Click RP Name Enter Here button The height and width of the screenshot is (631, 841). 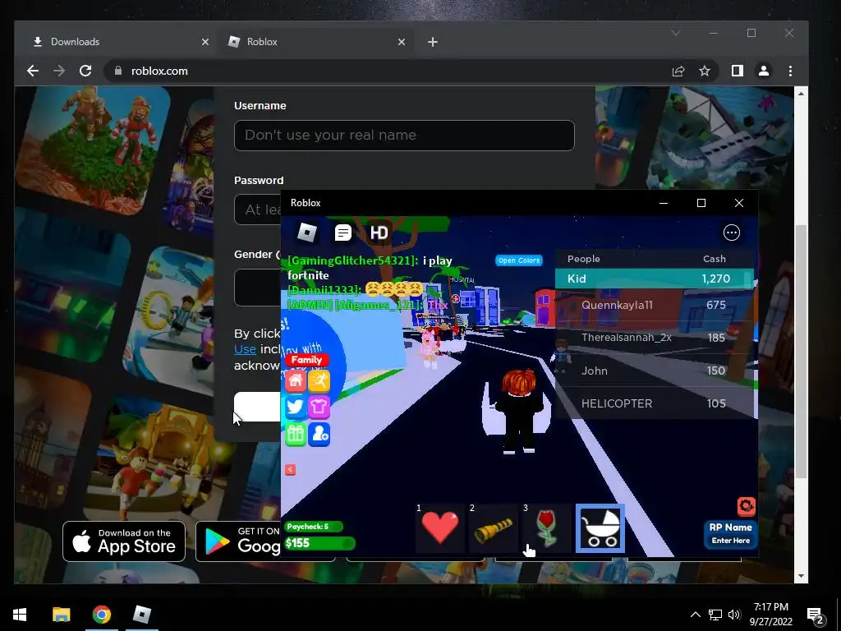point(730,534)
